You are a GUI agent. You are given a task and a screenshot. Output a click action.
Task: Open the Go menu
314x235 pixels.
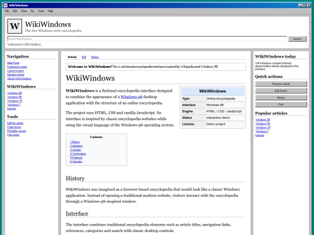(33, 11)
